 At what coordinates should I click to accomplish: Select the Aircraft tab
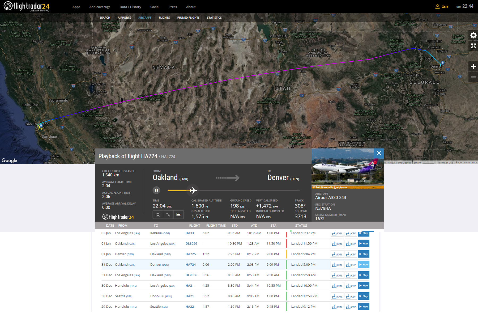[145, 18]
